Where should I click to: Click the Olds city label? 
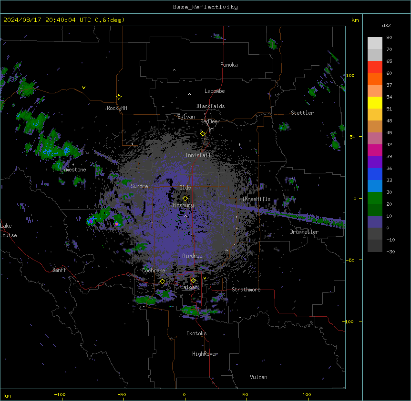coord(185,188)
